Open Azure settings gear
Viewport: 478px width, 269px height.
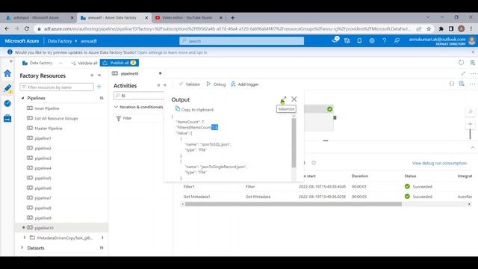pyautogui.click(x=372, y=40)
